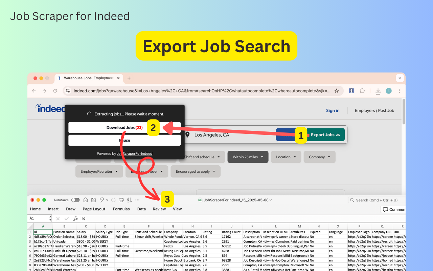Click the formula bar confirm checkmark
This screenshot has width=433, height=271.
[x=67, y=219]
